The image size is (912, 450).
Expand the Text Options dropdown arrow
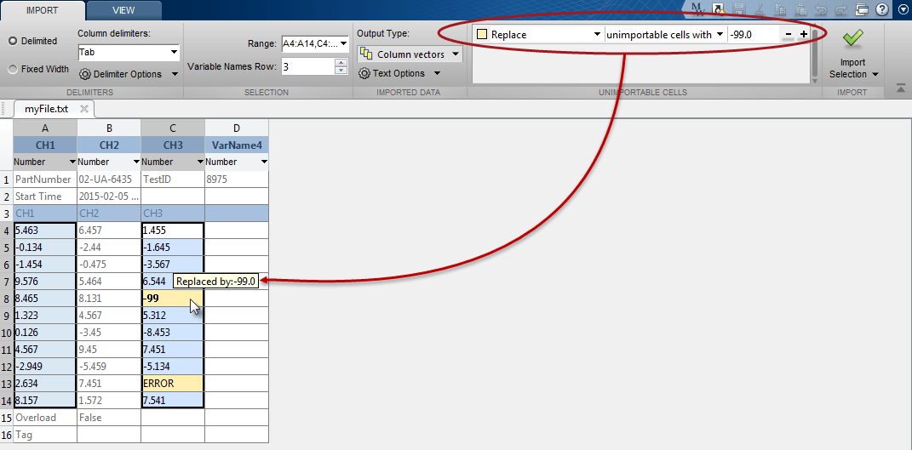[437, 73]
